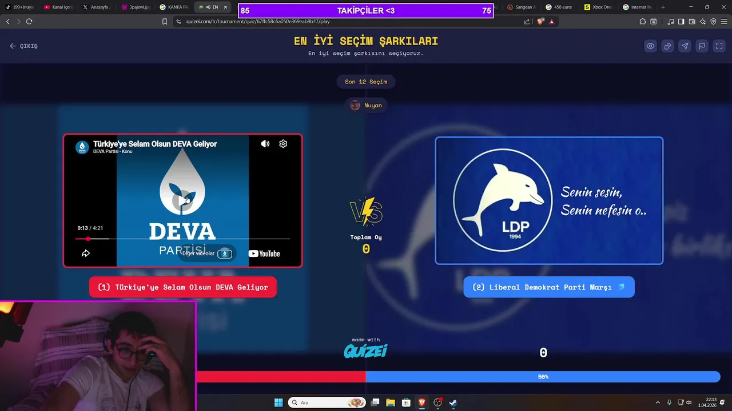Open the Windows Start menu

click(279, 402)
